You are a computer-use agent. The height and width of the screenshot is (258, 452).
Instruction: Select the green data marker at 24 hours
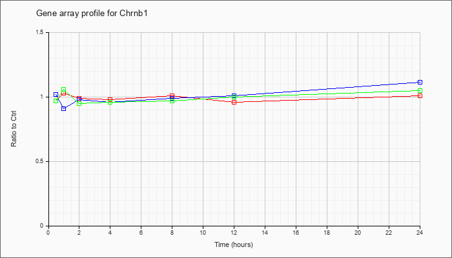(x=420, y=91)
